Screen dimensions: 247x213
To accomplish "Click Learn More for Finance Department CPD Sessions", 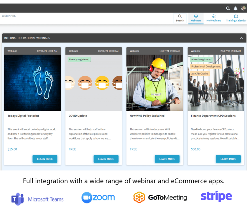I will (x=228, y=159).
